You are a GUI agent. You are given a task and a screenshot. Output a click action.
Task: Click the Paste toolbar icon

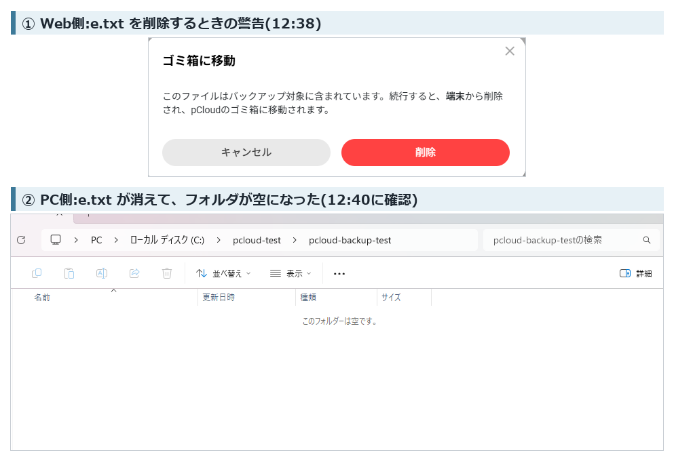[69, 273]
